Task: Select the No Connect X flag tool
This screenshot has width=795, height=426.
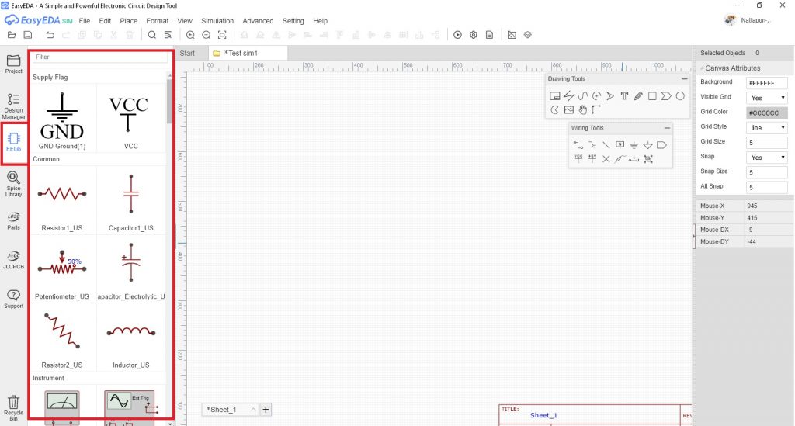Action: click(606, 158)
